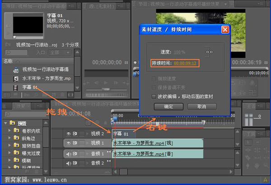Viewport: 271px width, 185px height.
Task: Click the keyframe display icon on 音频 1
Action: [x=109, y=152]
